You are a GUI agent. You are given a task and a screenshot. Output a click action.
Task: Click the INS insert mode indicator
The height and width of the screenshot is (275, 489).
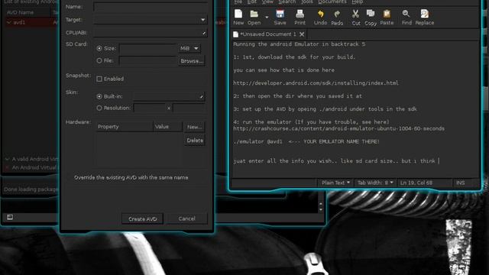pyautogui.click(x=460, y=183)
